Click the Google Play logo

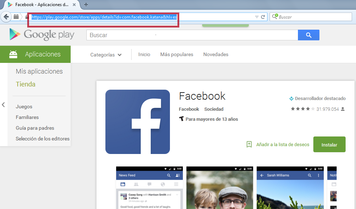[42, 35]
